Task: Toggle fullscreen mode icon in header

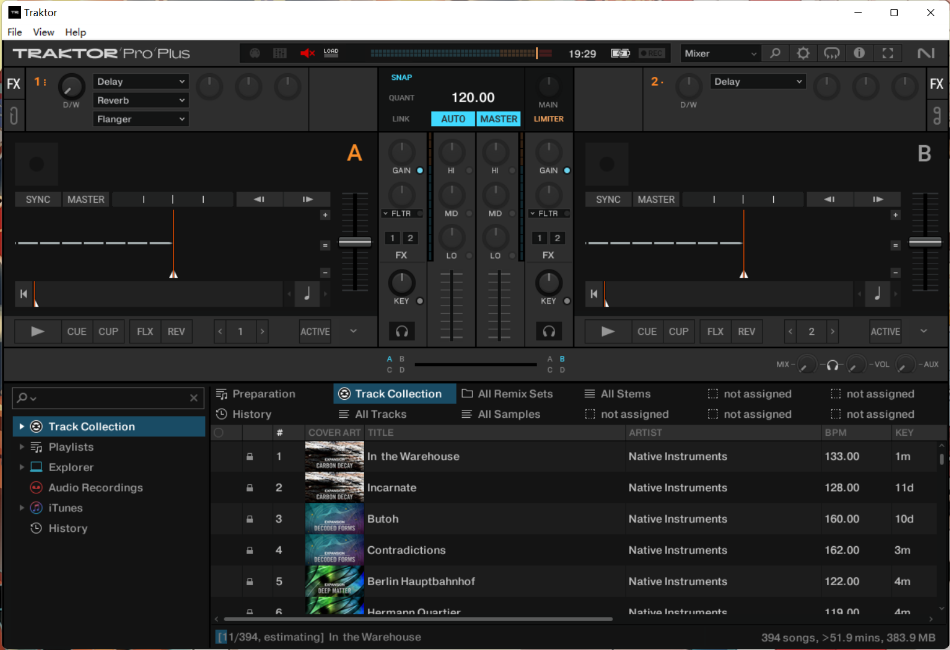Action: click(x=888, y=53)
